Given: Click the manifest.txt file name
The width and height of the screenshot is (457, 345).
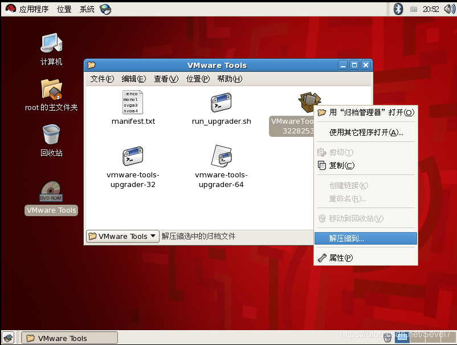Looking at the screenshot, I should pyautogui.click(x=133, y=121).
